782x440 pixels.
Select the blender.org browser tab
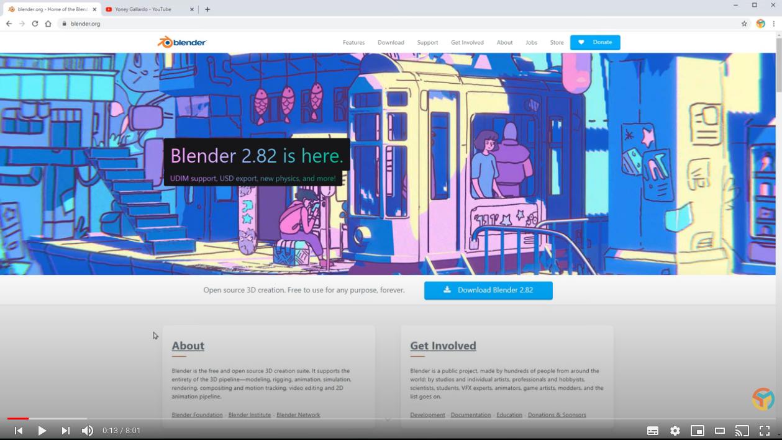click(52, 9)
